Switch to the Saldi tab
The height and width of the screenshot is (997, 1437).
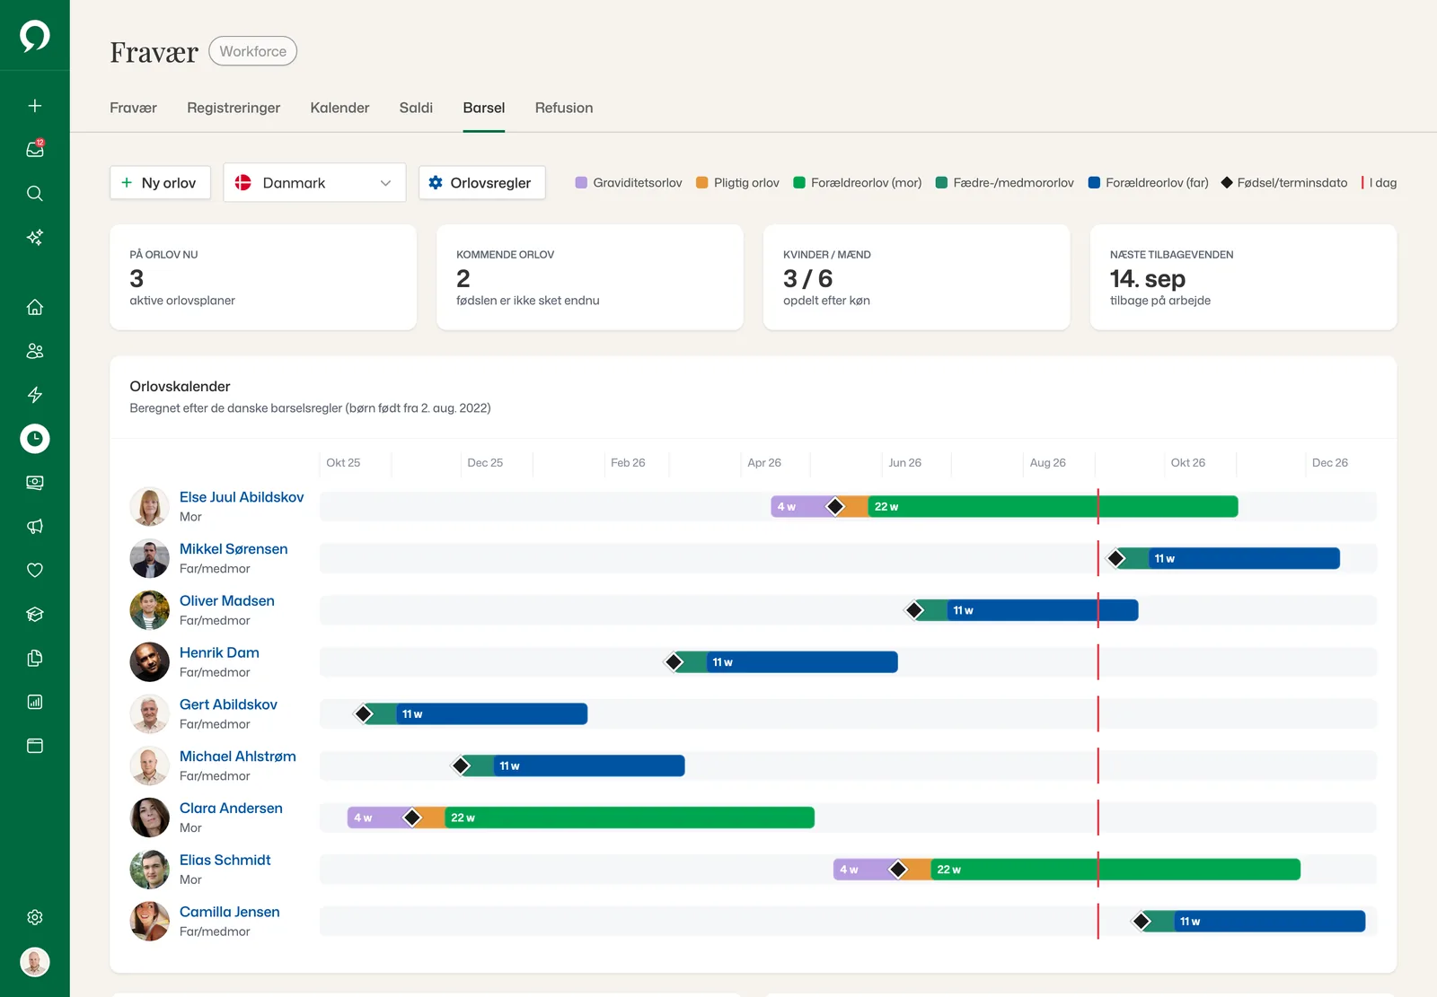[416, 108]
